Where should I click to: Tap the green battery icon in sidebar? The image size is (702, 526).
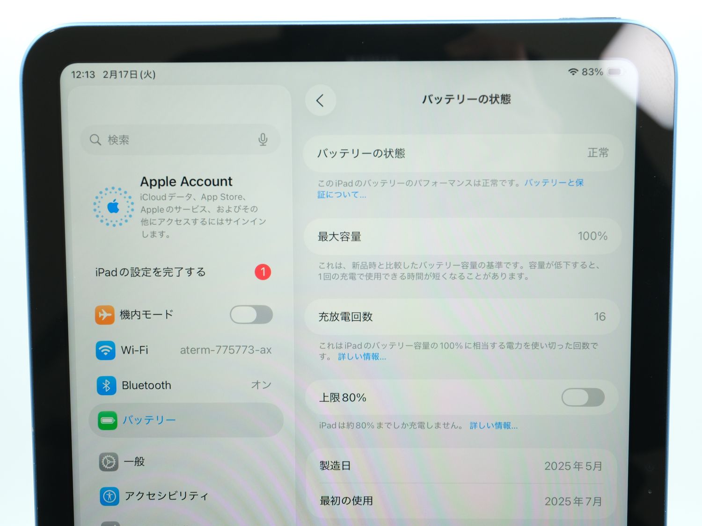pyautogui.click(x=108, y=420)
